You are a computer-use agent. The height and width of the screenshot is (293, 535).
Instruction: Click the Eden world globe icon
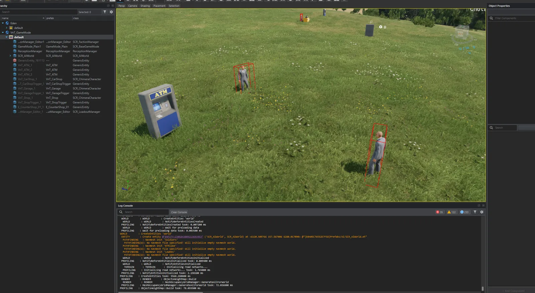tap(7, 23)
